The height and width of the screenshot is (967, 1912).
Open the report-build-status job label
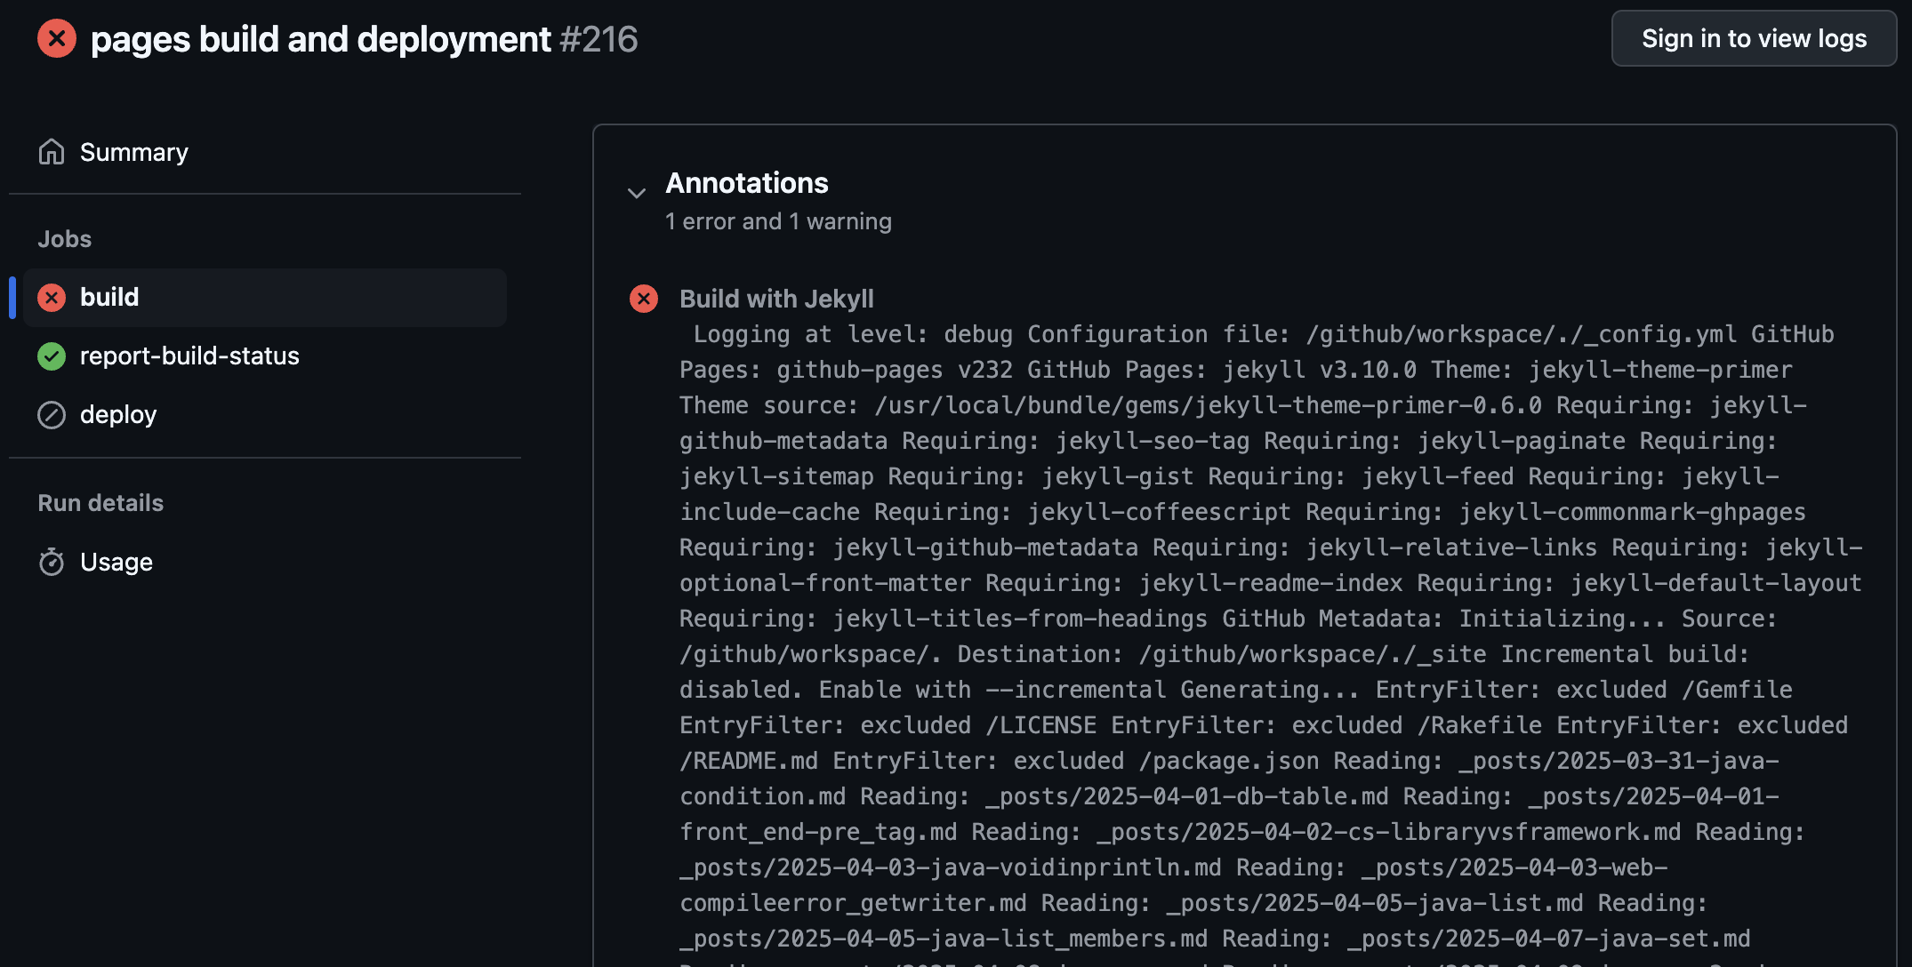coord(189,356)
